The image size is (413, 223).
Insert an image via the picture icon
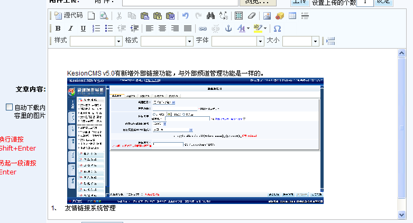[x=267, y=16]
